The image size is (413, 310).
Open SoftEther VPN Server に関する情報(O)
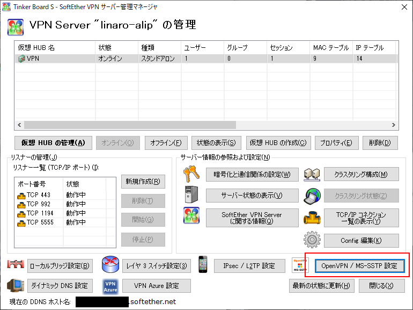252,218
